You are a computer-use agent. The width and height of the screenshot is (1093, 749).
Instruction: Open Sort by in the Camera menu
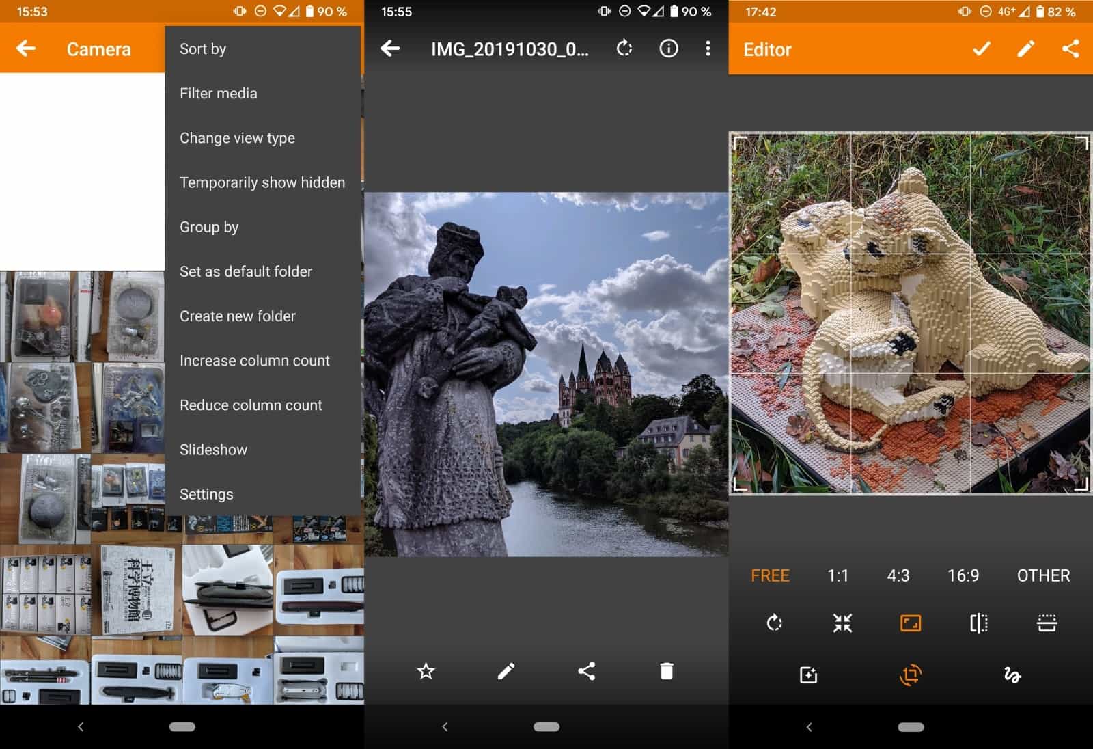coord(202,48)
